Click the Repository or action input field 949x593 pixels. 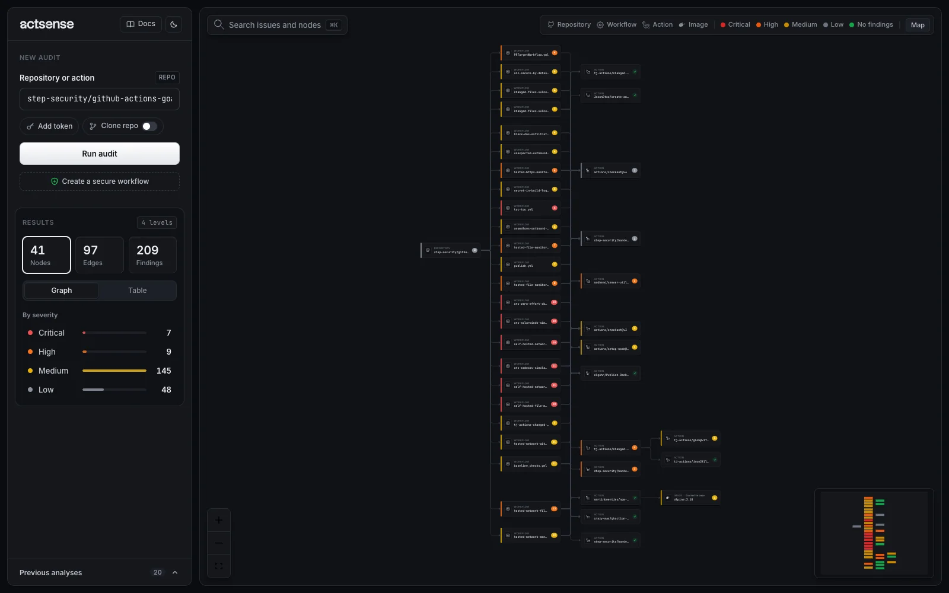100,99
